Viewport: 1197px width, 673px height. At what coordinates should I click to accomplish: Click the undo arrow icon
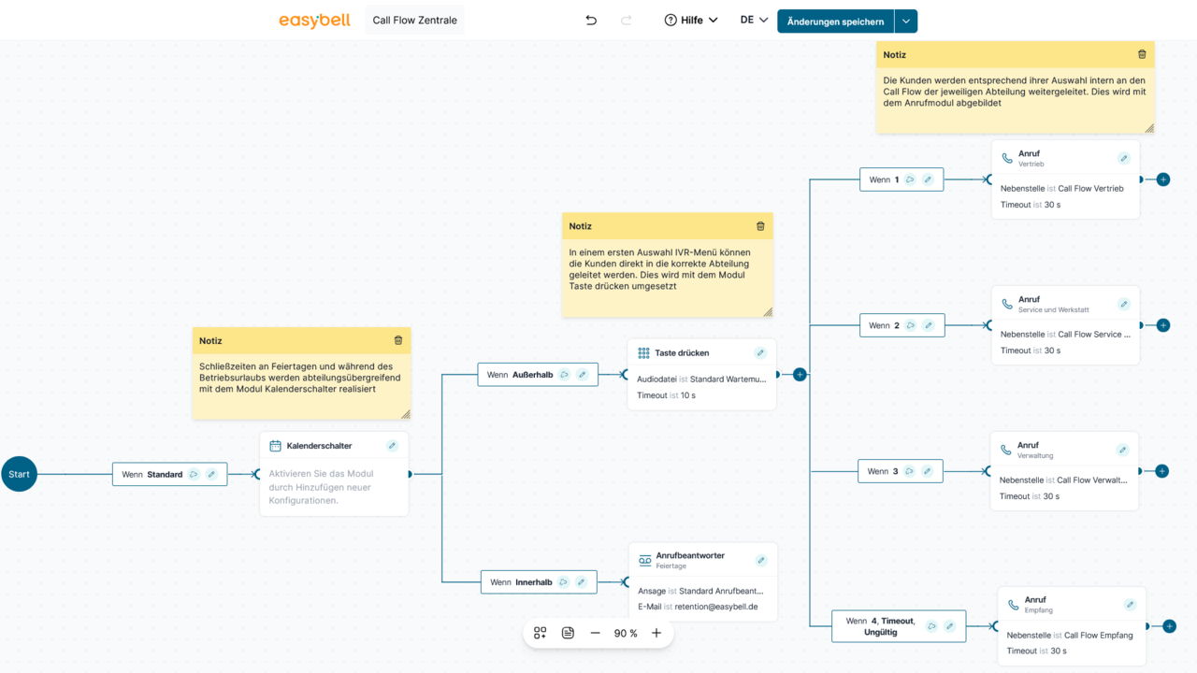[x=591, y=21]
